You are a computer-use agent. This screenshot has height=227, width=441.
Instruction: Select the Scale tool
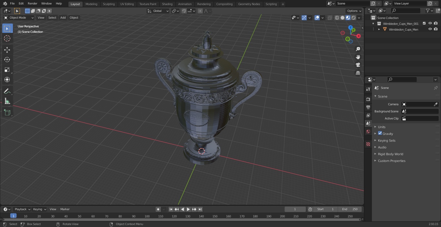[7, 70]
